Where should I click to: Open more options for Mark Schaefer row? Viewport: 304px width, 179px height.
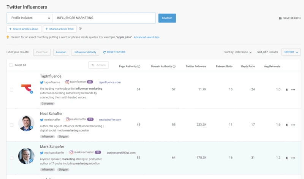pyautogui.click(x=293, y=158)
